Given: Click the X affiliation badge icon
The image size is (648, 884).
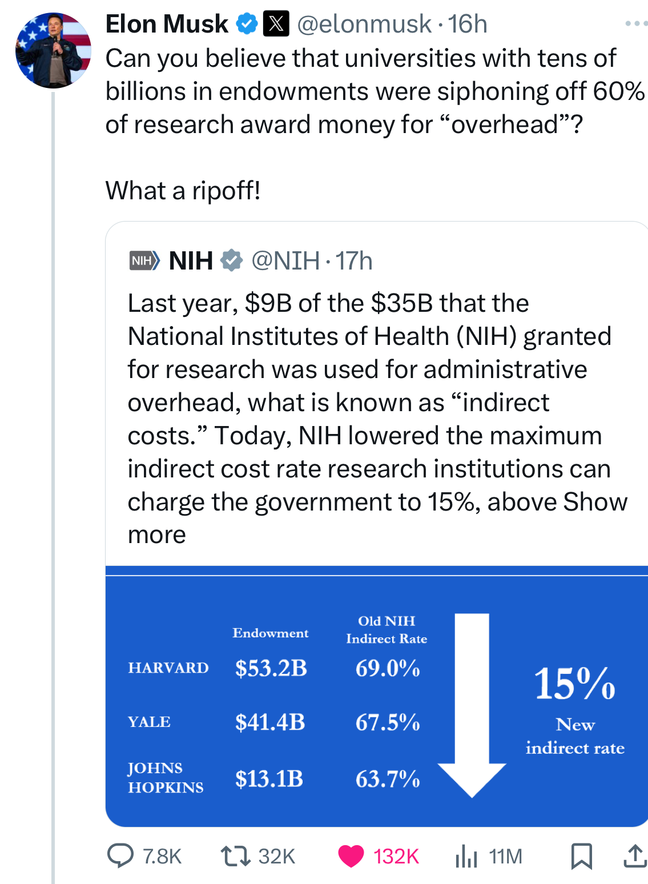Looking at the screenshot, I should pos(276,24).
